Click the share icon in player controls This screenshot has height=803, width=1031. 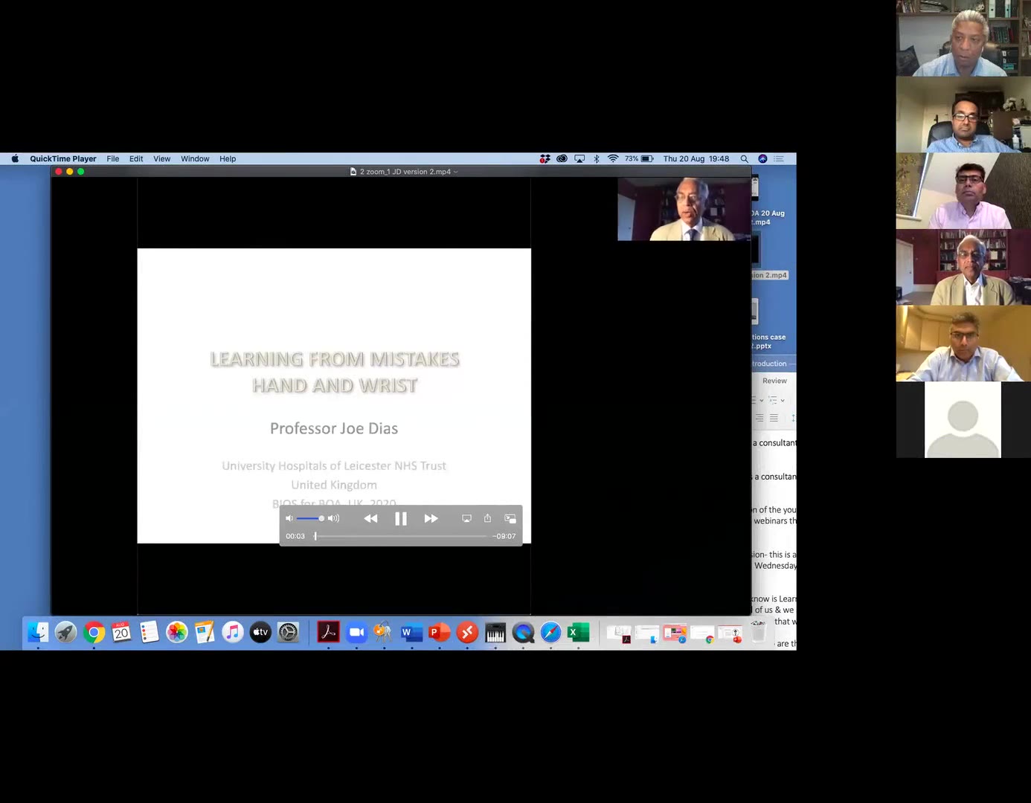[x=487, y=518]
